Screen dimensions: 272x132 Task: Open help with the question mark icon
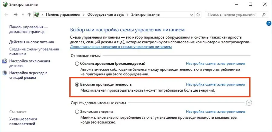(x=268, y=23)
